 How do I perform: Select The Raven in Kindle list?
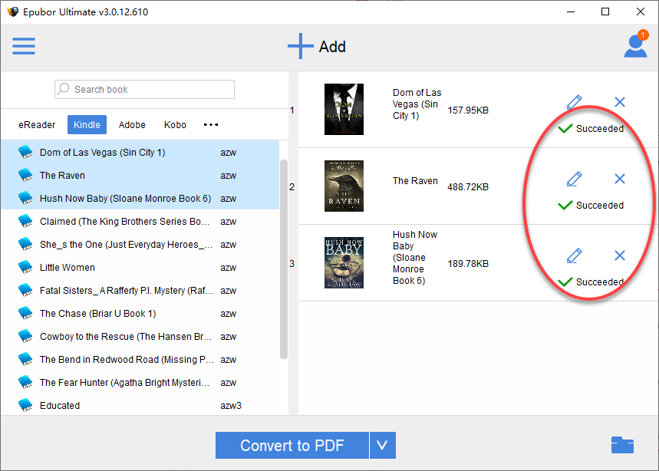pos(140,175)
